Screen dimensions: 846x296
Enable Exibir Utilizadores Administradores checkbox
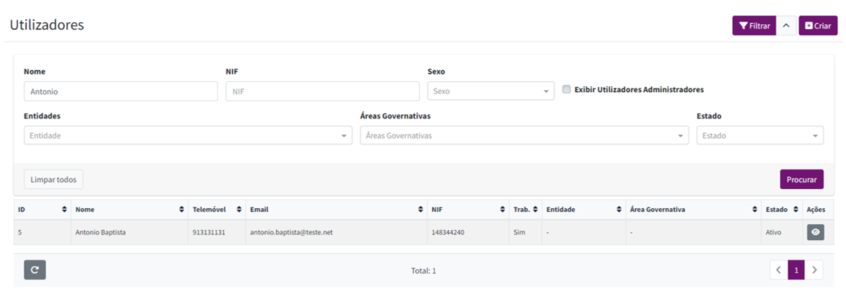pos(567,89)
